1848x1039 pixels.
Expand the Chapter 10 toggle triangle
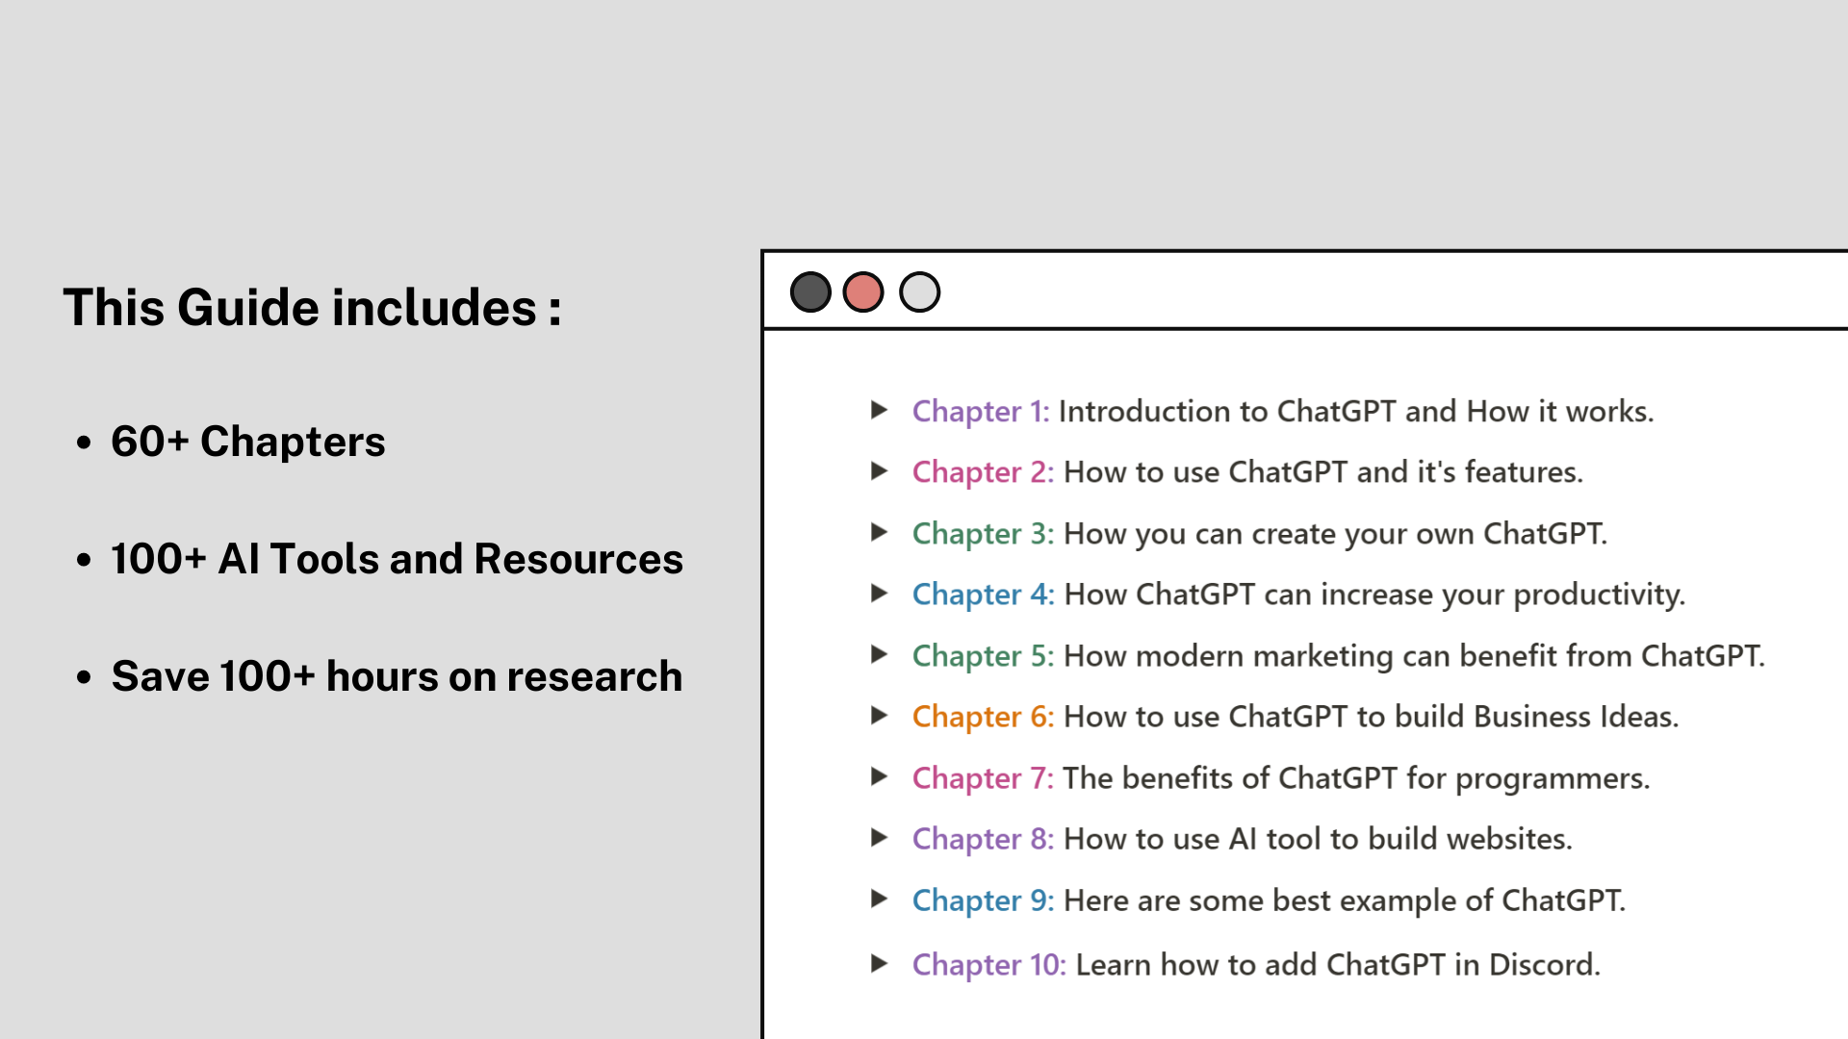point(879,963)
